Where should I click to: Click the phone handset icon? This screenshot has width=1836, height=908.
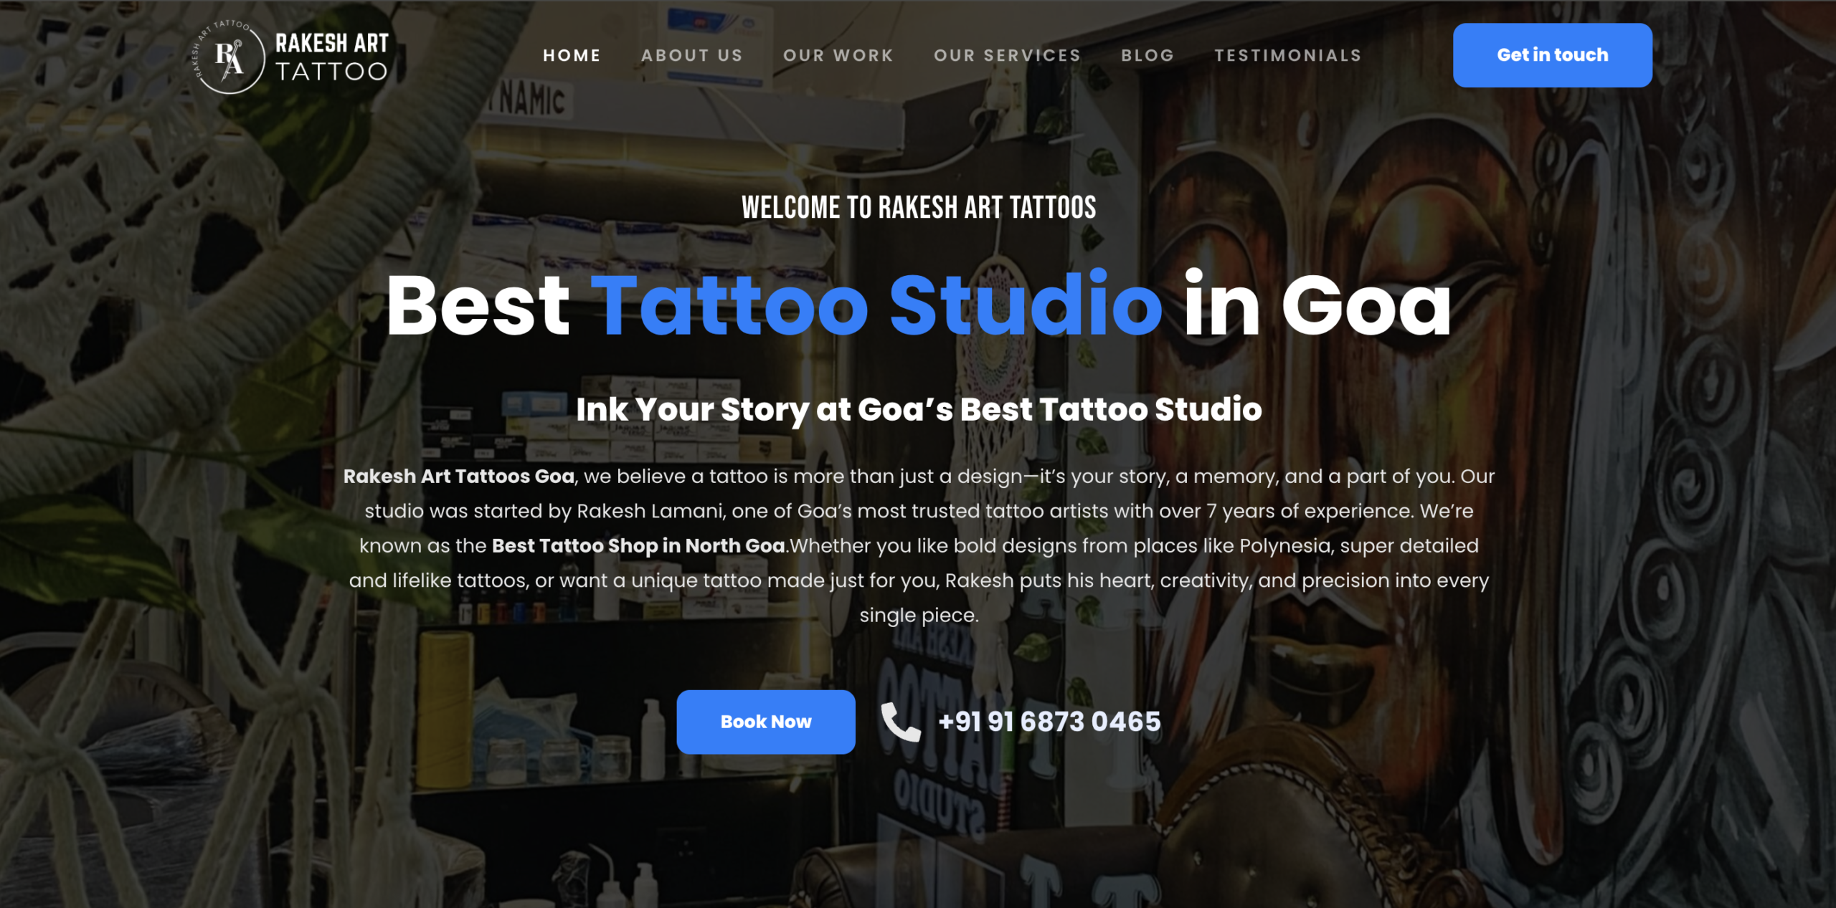901,722
